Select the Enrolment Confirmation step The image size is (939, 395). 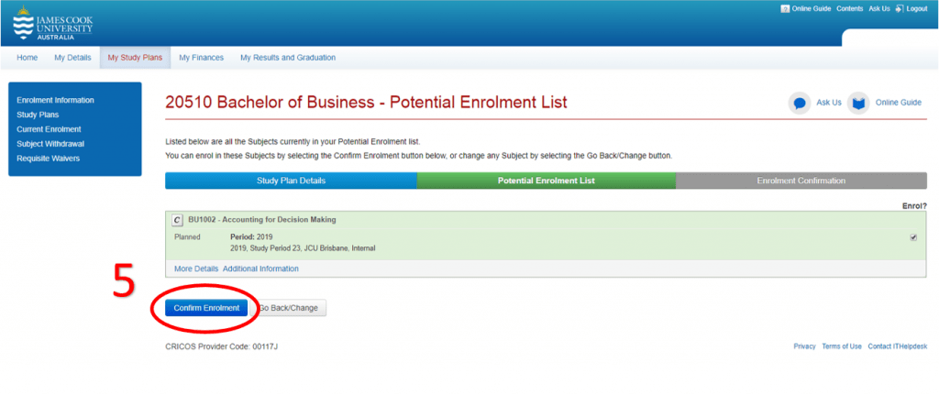[801, 181]
